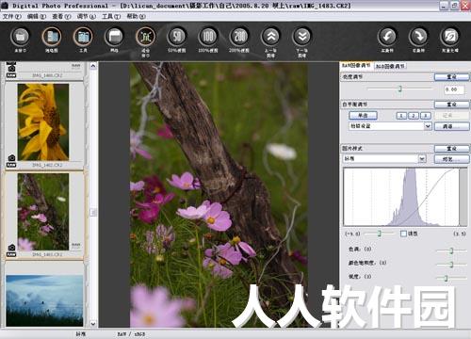Open the picture style 标准 dropdown

coord(384,159)
